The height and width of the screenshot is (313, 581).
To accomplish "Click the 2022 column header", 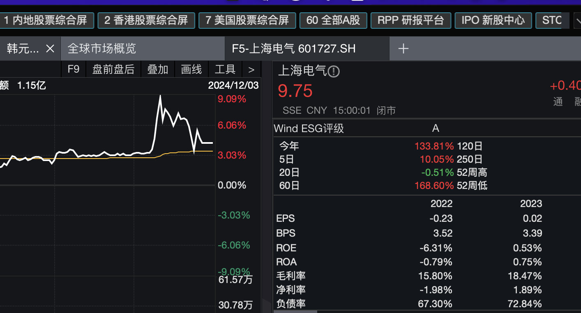I will pyautogui.click(x=441, y=204).
